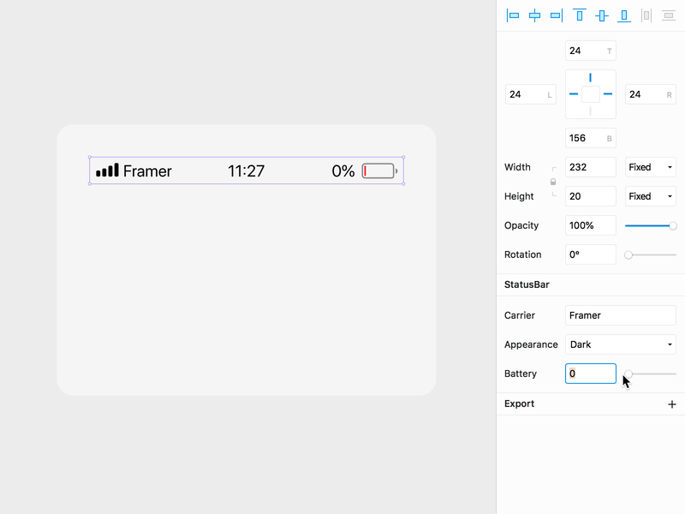Toggle the left constraint pin
Viewport: 685px width, 514px height.
tap(574, 94)
